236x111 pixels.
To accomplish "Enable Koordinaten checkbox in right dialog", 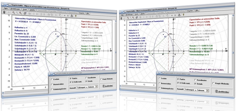I will pos(196,80).
